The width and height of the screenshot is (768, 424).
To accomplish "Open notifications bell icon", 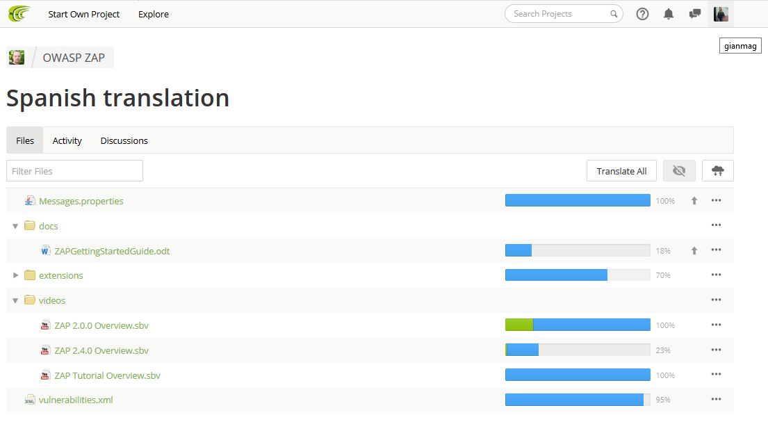I will point(668,14).
